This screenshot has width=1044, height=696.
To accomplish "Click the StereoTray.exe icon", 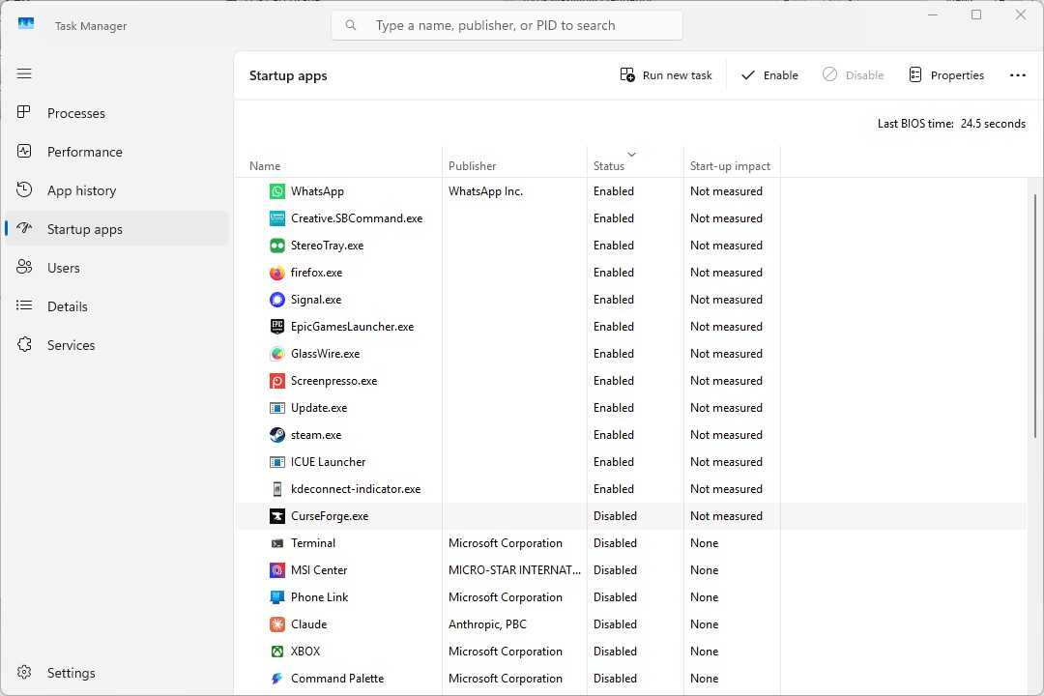I will (277, 246).
